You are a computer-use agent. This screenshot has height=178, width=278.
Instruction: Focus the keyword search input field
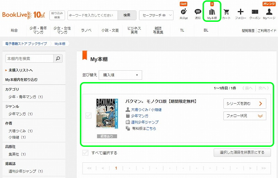click(92, 15)
